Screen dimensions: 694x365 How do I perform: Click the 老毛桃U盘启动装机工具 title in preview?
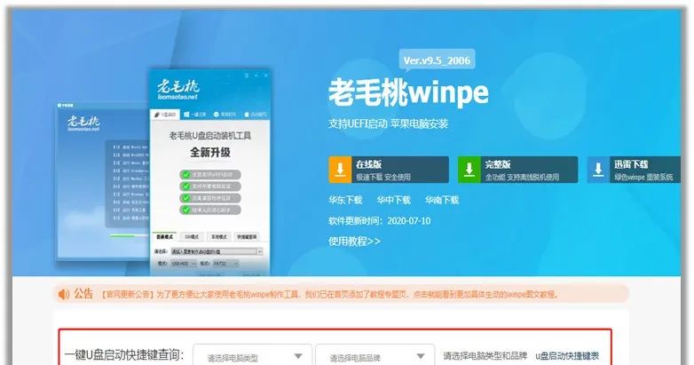[210, 136]
